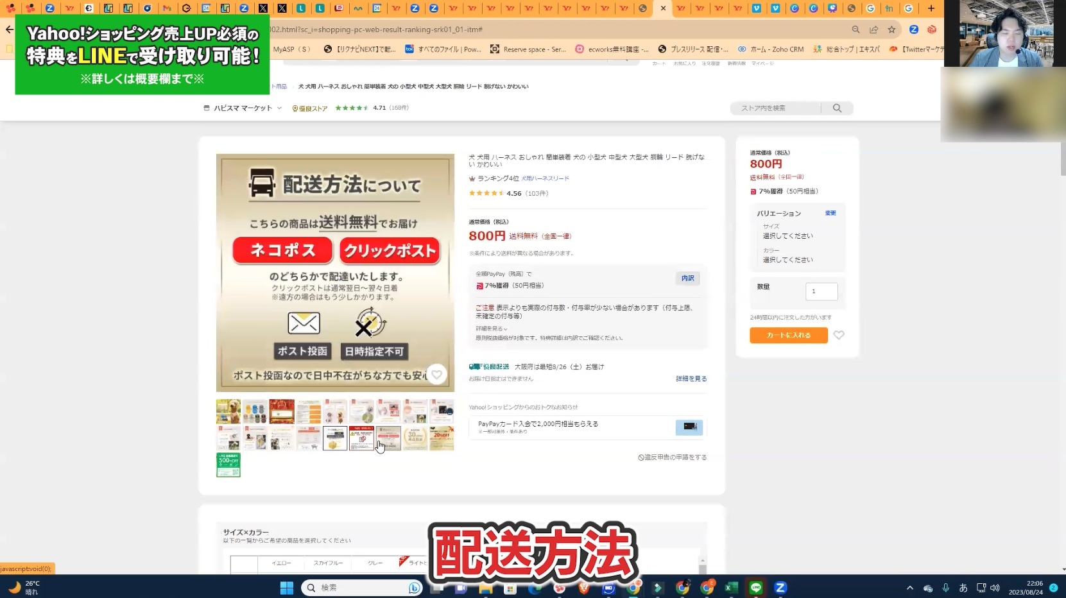
Task: Select the イエロー color column header
Action: [x=280, y=563]
